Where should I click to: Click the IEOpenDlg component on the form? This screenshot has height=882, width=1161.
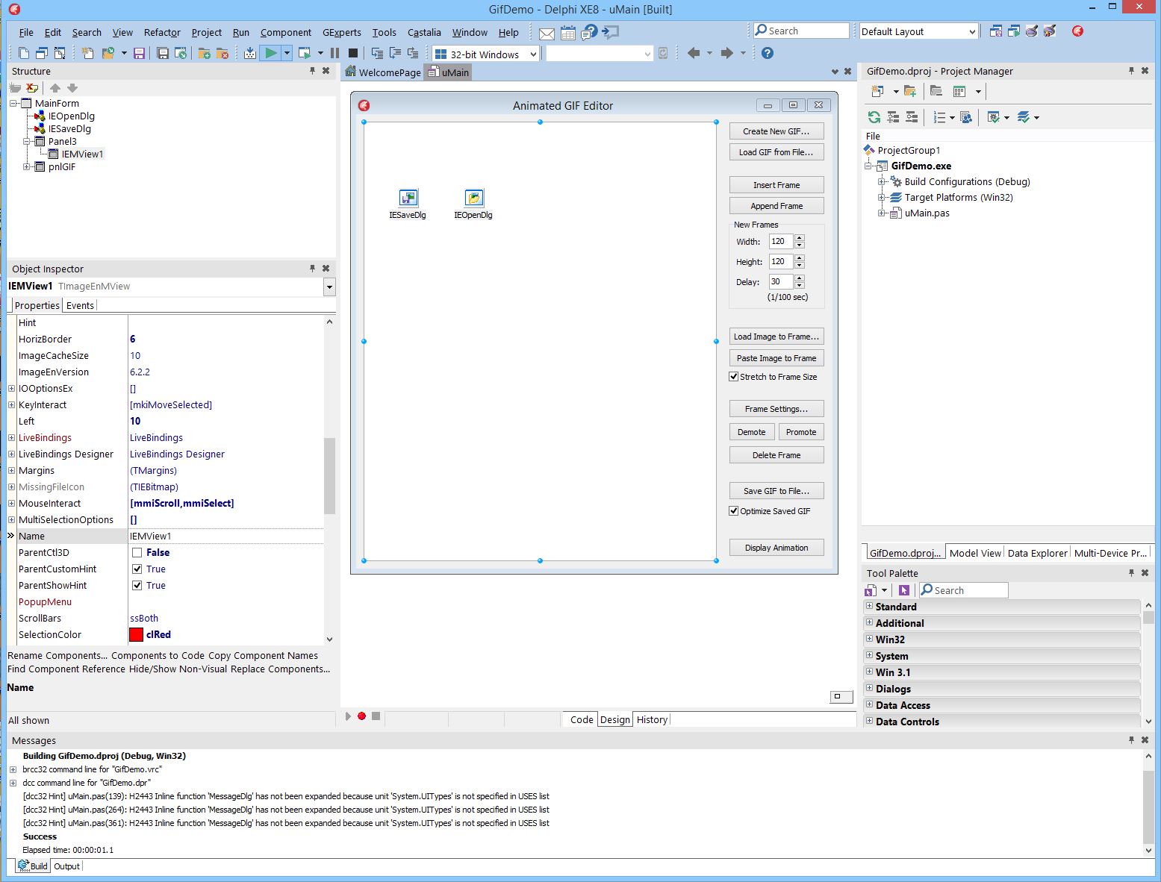pos(473,204)
